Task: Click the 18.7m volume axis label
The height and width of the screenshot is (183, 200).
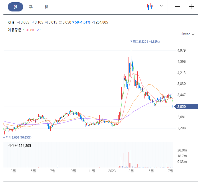Action: (x=182, y=156)
